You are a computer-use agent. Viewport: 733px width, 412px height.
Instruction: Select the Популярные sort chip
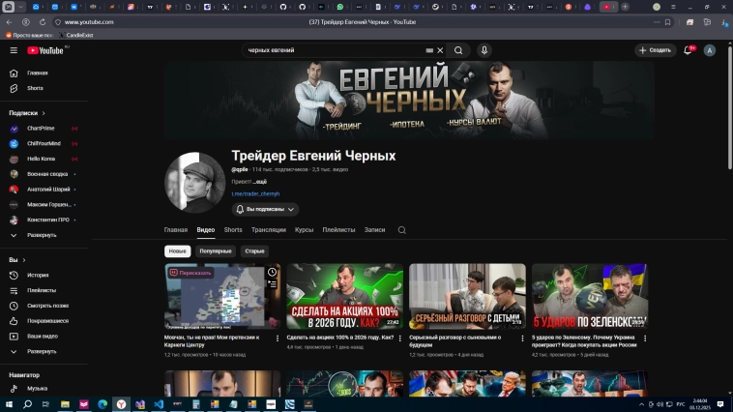coord(216,251)
